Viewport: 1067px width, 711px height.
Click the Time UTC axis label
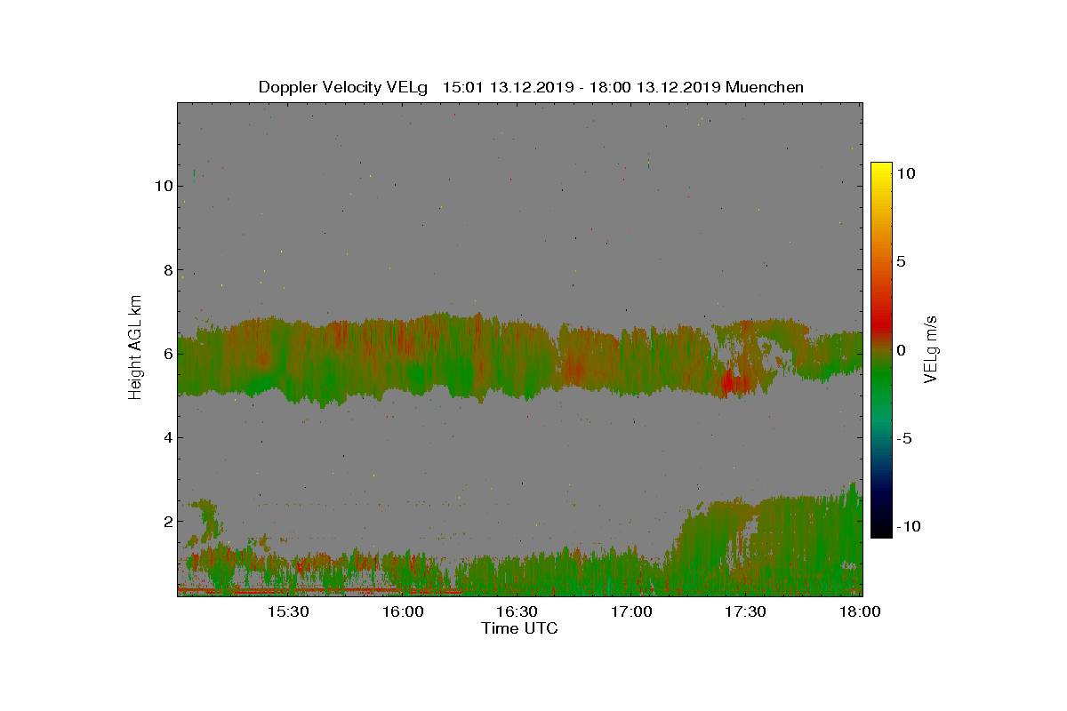[519, 628]
